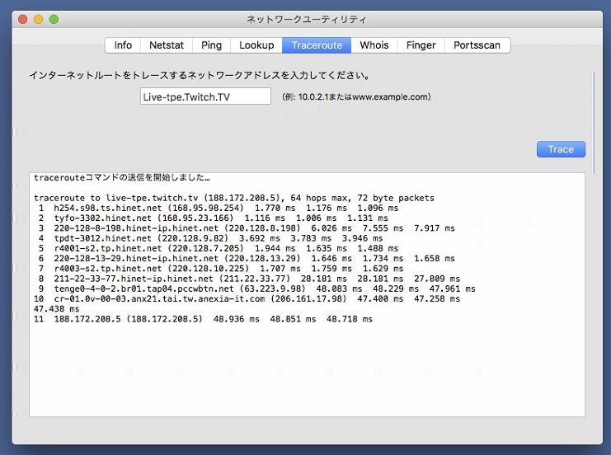Go to the Lookup tab
The width and height of the screenshot is (611, 455).
tap(256, 45)
